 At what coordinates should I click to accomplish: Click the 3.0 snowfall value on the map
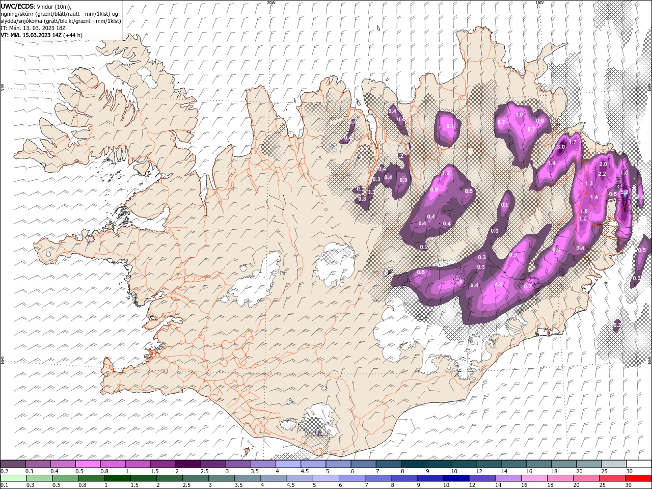coord(561,147)
